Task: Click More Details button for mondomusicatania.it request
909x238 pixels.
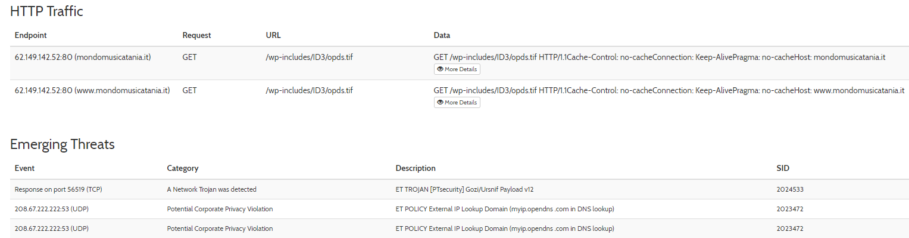Action: coord(457,69)
